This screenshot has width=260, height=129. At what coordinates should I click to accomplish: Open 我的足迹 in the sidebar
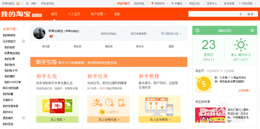8,124
